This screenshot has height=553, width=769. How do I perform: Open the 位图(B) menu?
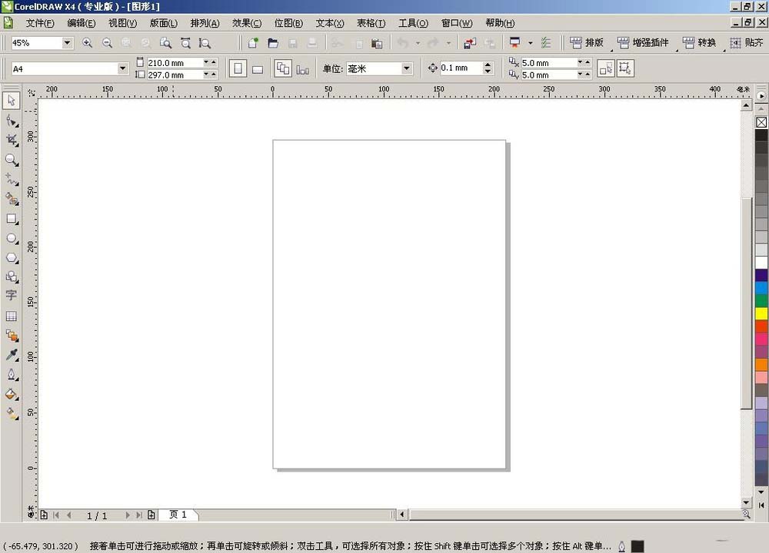[x=288, y=23]
